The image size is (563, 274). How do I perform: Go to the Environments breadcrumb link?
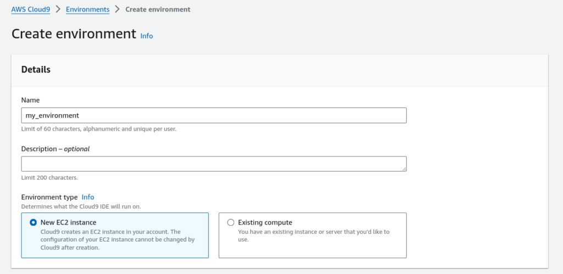click(x=87, y=9)
